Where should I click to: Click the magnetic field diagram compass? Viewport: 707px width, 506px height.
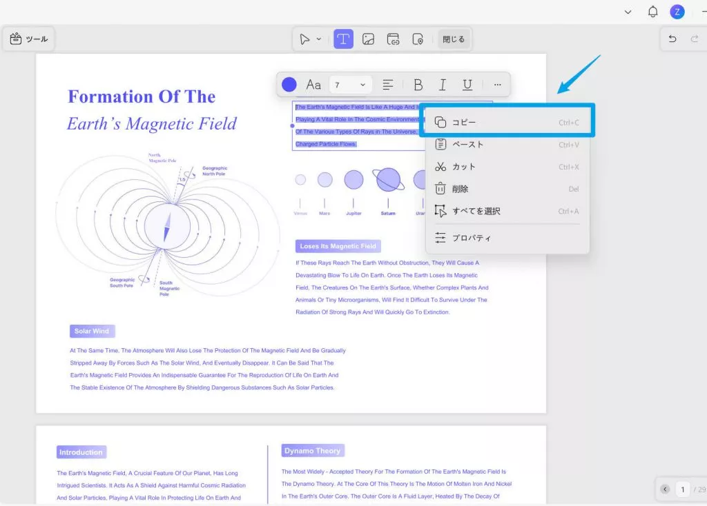tap(167, 226)
